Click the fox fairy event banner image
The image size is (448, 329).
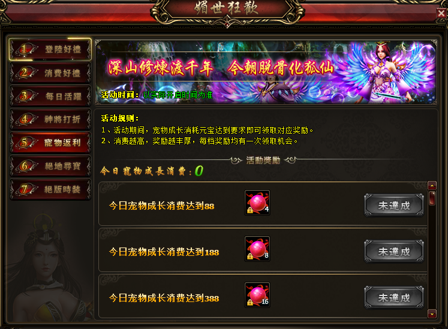coord(266,72)
